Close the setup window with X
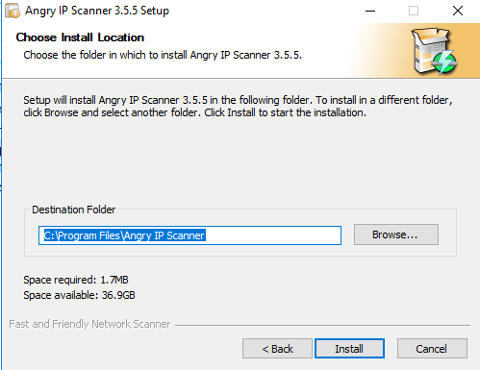Screen dimensions: 480x370 pyautogui.click(x=458, y=11)
